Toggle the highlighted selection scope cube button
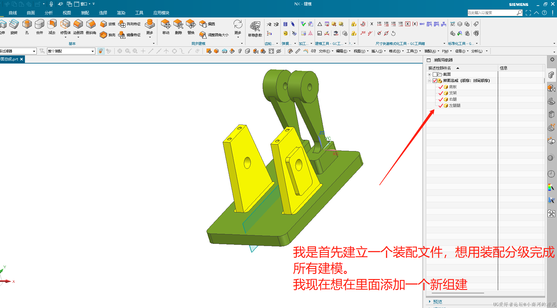 point(101,51)
